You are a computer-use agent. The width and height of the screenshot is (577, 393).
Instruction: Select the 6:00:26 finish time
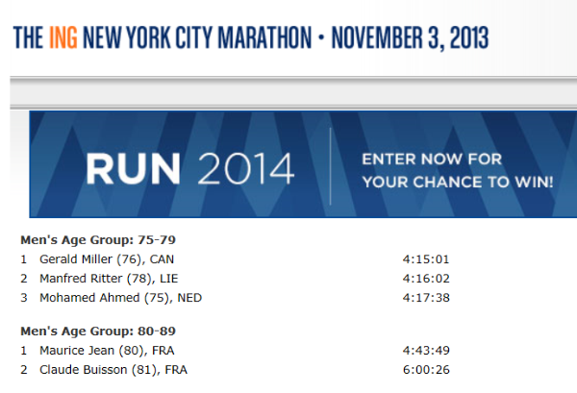pyautogui.click(x=427, y=370)
